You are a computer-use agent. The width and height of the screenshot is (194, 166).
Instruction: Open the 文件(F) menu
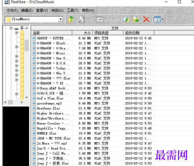point(12,10)
